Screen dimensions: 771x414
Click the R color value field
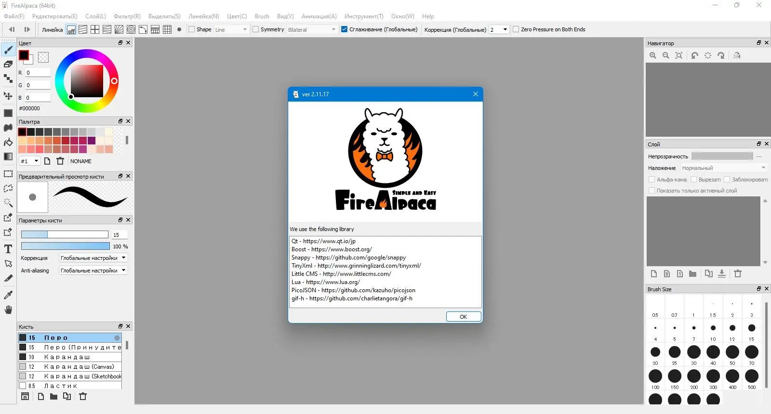tap(38, 73)
